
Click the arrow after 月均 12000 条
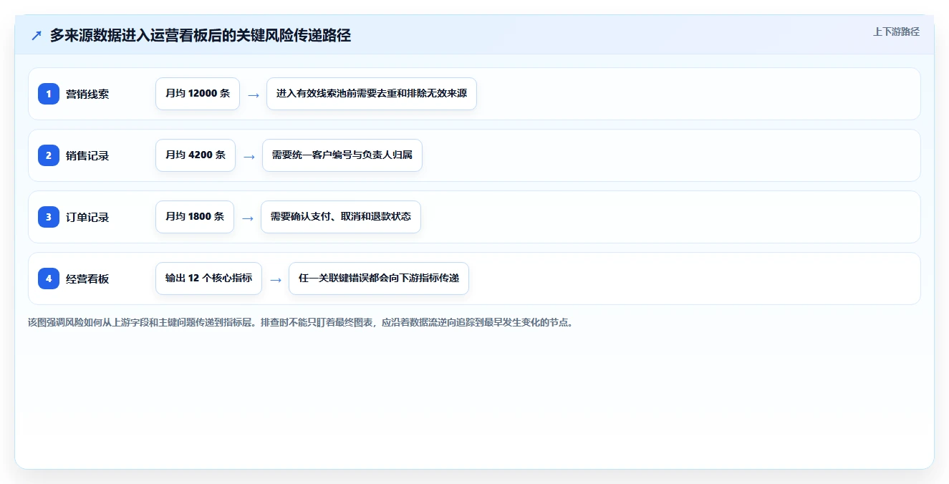(253, 95)
